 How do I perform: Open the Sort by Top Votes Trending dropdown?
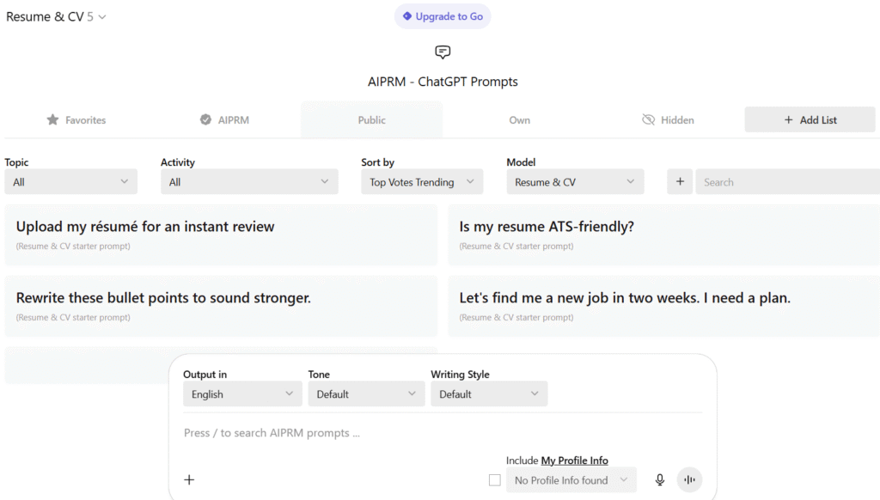tap(421, 181)
